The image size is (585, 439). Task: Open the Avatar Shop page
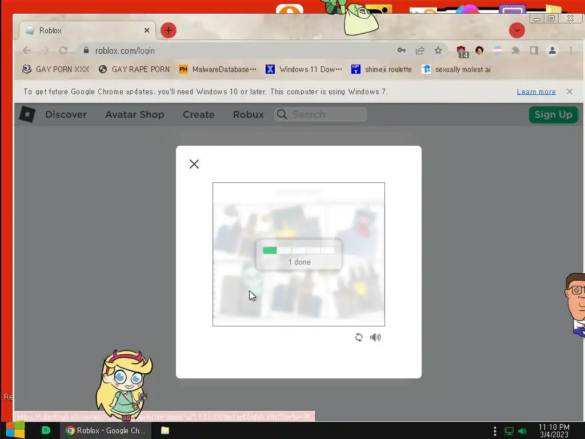tap(135, 114)
